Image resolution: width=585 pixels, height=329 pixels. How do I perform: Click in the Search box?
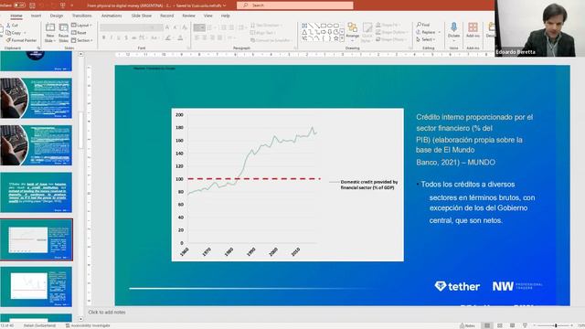click(x=295, y=5)
